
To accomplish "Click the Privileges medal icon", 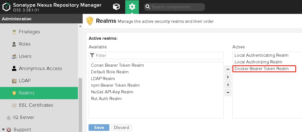I will (x=14, y=32).
